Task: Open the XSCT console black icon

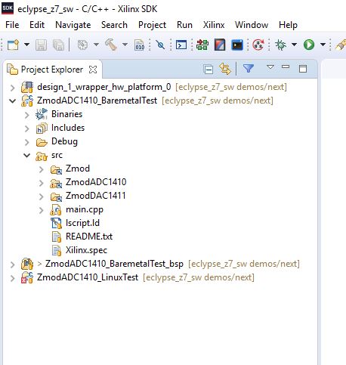Action: pos(237,45)
